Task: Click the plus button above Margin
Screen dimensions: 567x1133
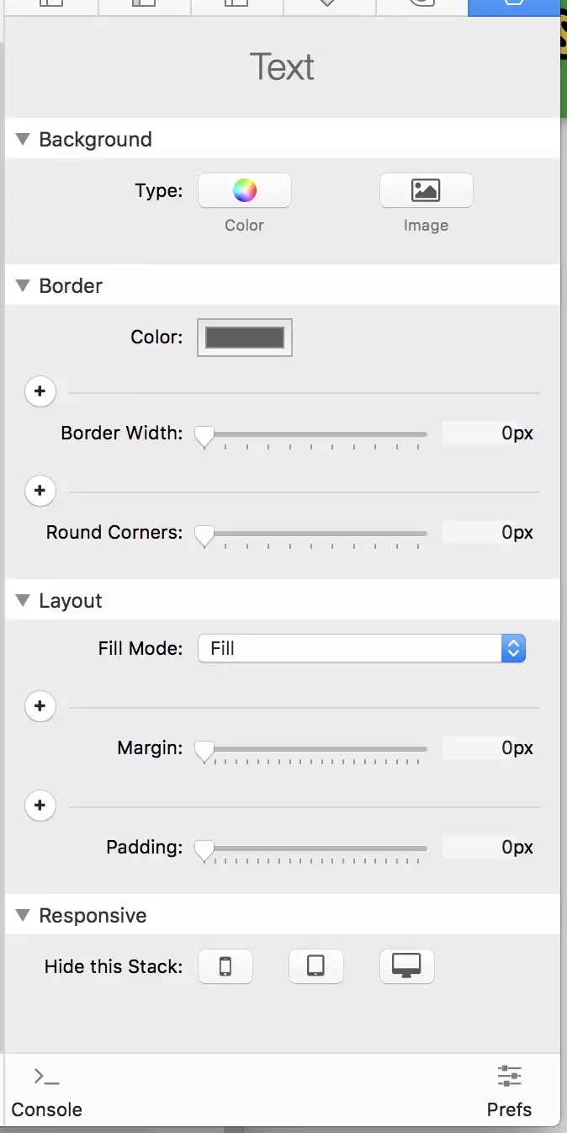Action: [x=40, y=706]
